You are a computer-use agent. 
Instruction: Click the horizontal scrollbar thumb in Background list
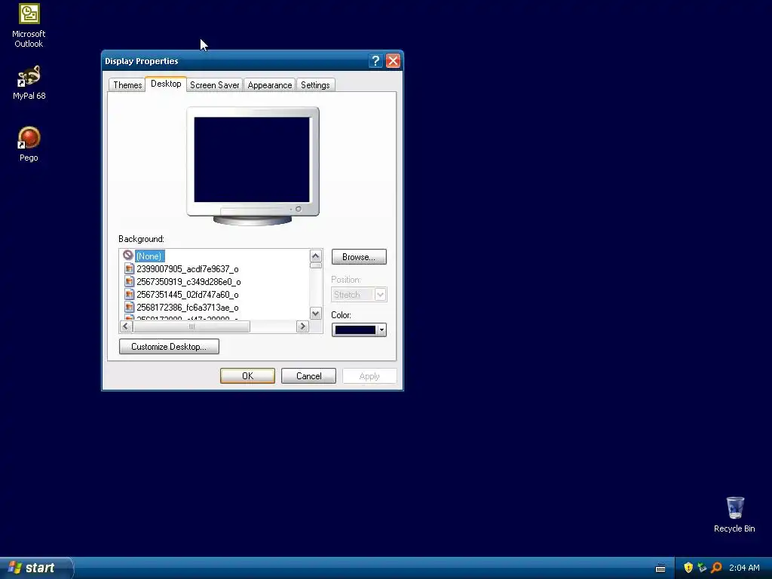[x=191, y=326]
